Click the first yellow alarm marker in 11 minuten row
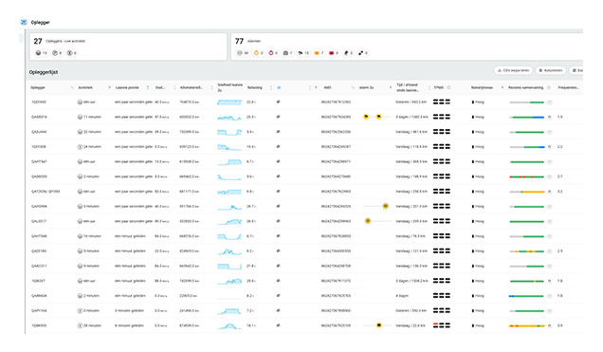Viewport: 603px width, 352px height. [x=366, y=117]
